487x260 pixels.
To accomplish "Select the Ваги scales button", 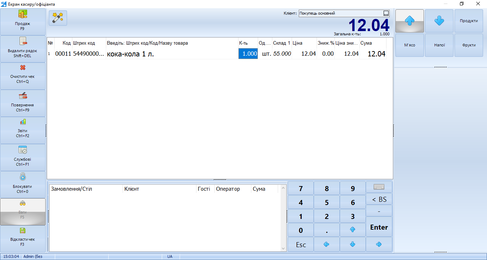I will tap(23, 212).
